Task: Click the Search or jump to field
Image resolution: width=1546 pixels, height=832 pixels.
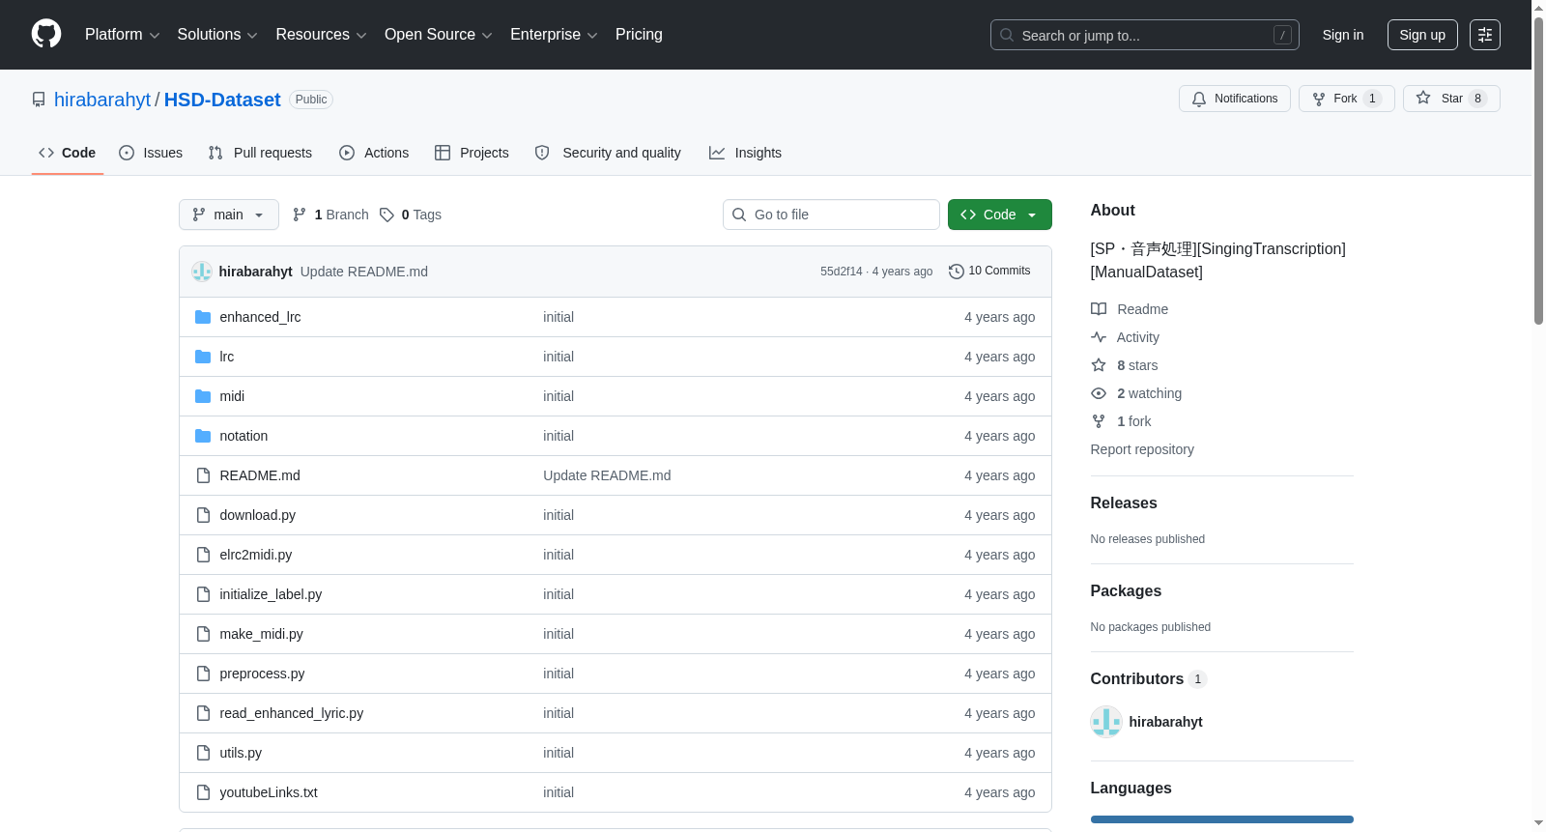Action: pyautogui.click(x=1145, y=35)
